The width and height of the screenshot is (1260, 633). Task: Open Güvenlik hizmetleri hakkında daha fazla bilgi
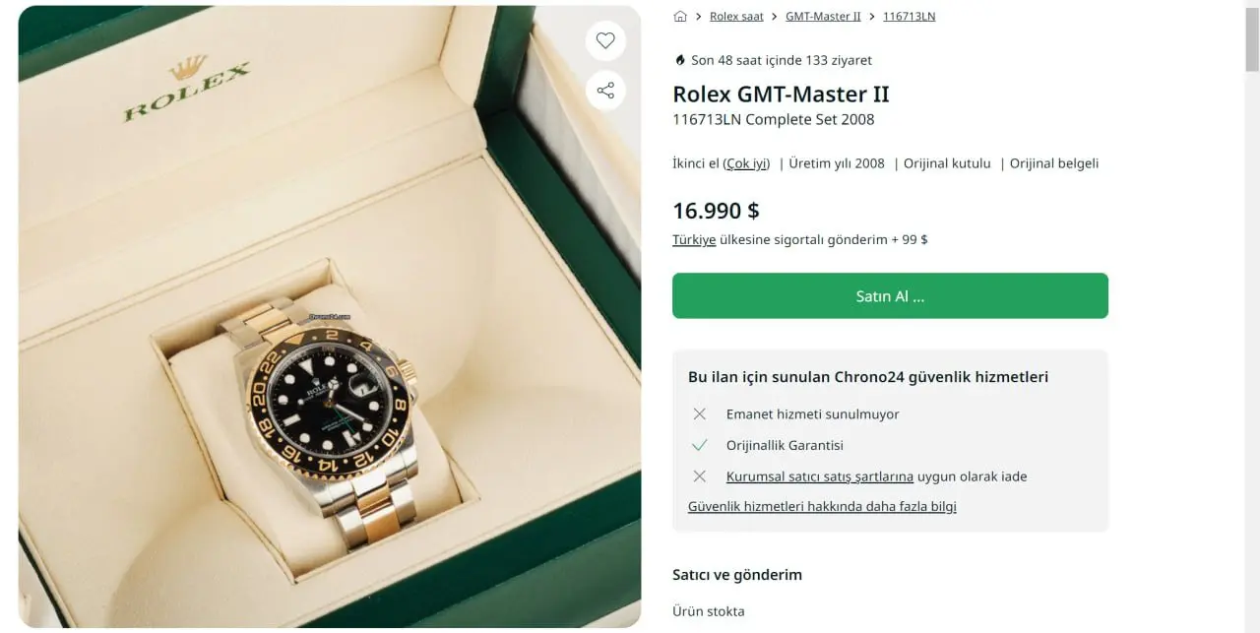pos(822,506)
